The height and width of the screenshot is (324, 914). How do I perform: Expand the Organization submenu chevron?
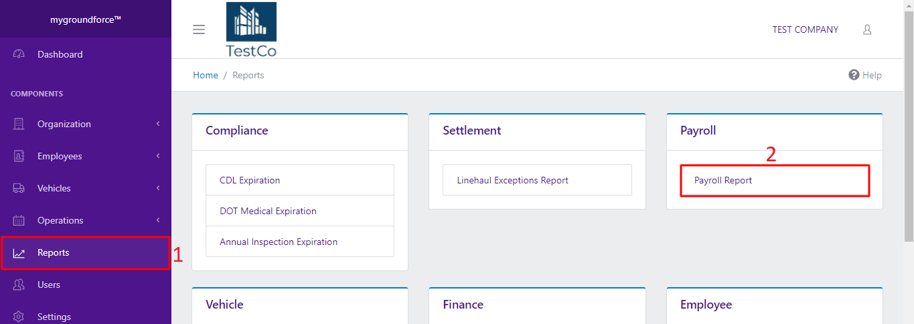coord(158,124)
